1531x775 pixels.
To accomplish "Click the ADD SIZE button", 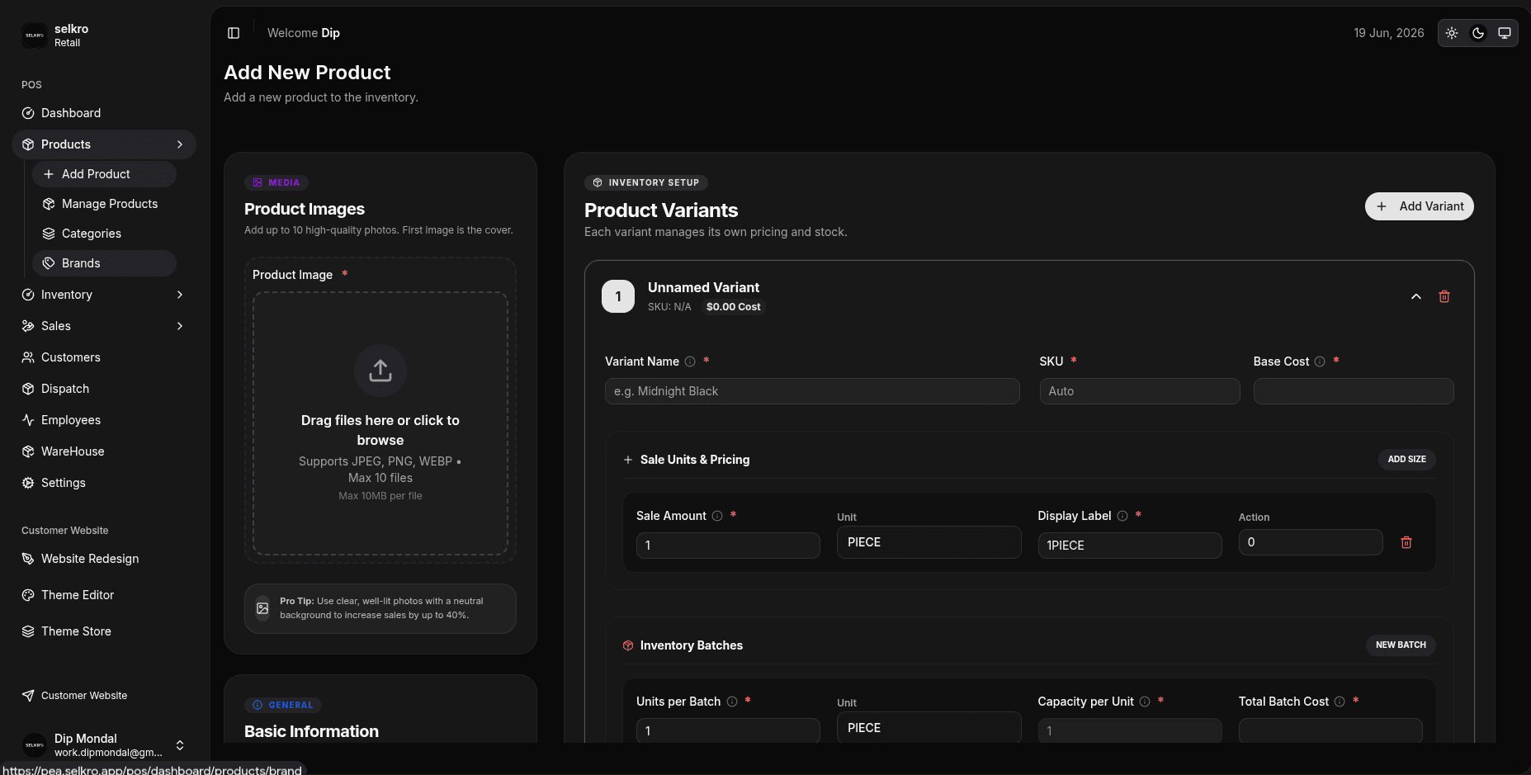I will tap(1406, 459).
